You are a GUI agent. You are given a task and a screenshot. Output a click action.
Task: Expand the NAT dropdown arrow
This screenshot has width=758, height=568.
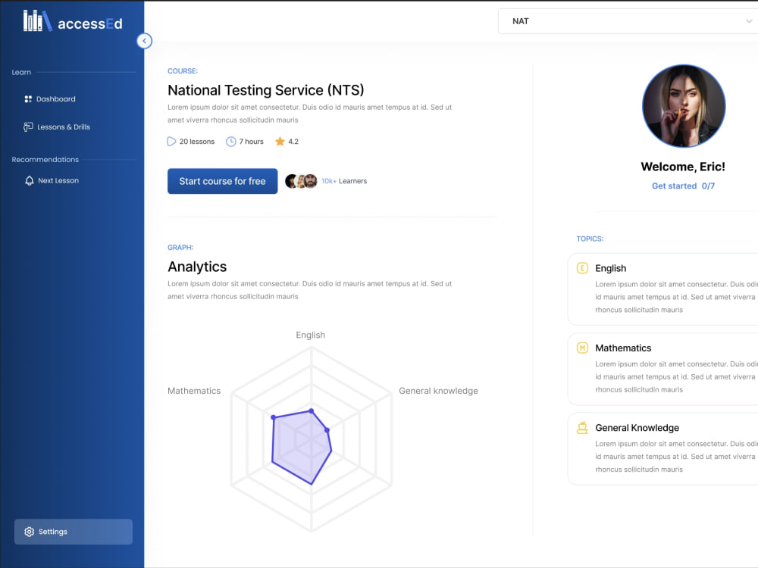(x=748, y=21)
